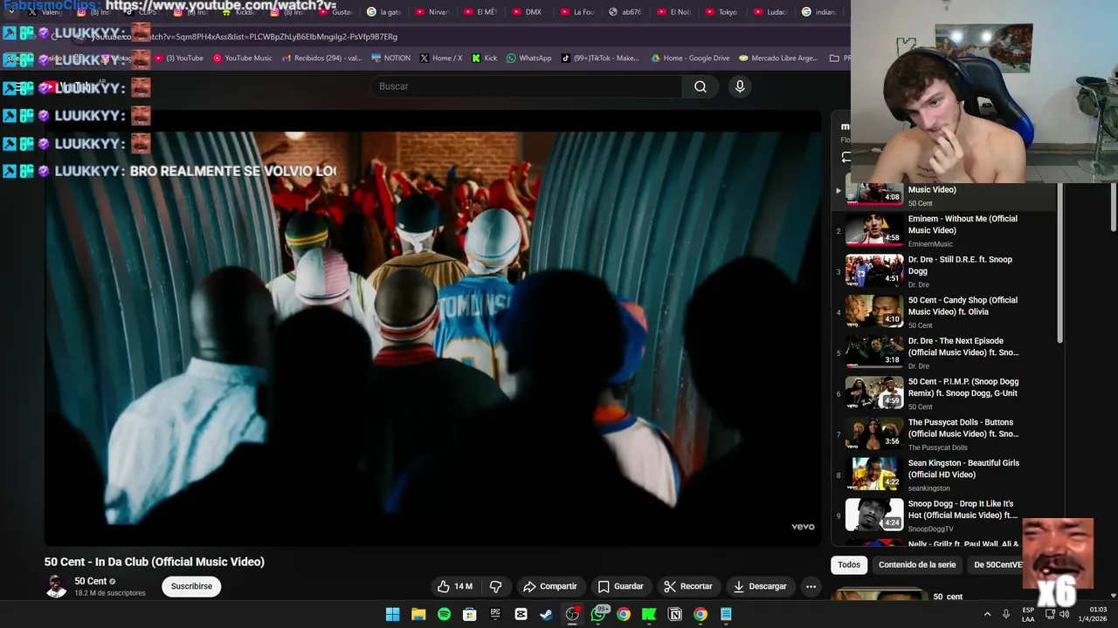Viewport: 1118px width, 628px height.
Task: Open the Home - Google Drive bookmark
Action: click(x=690, y=58)
